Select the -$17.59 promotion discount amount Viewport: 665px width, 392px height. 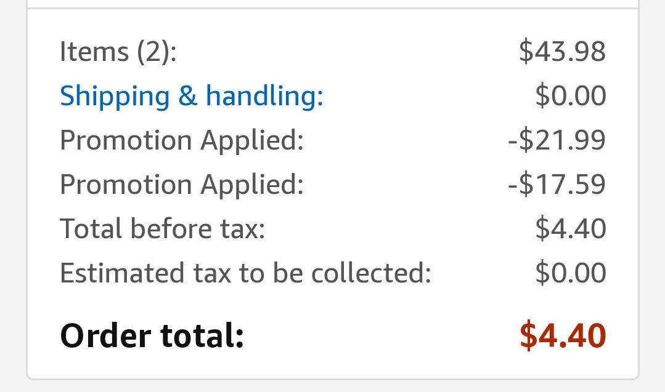[x=557, y=185]
